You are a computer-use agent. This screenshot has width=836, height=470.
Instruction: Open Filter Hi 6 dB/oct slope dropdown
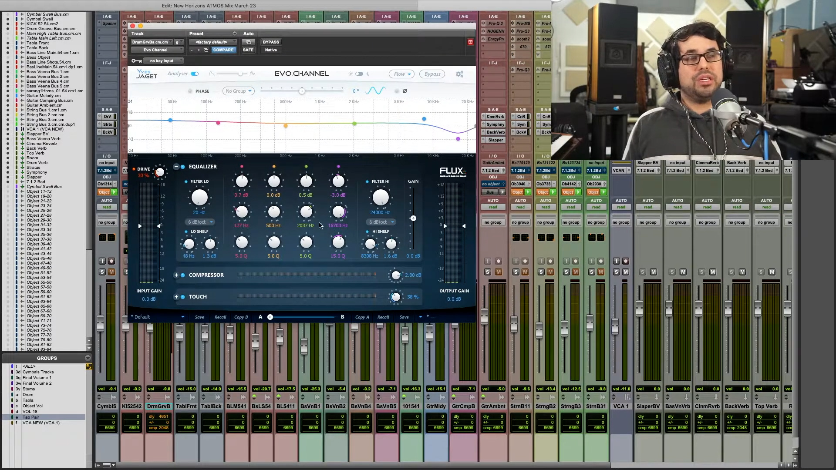point(381,222)
